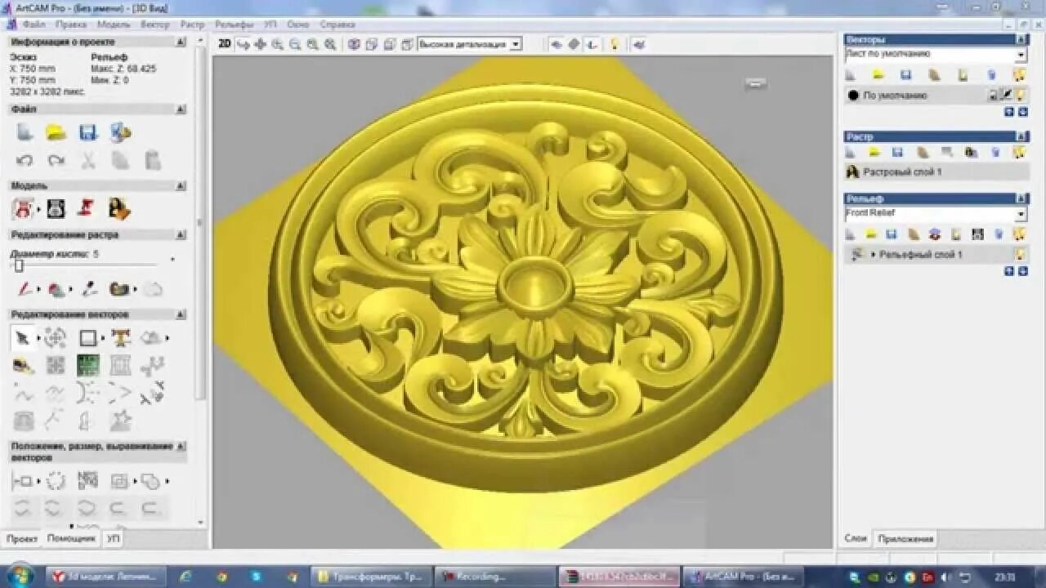The image size is (1046, 588).
Task: Click the Paste clipboard icon in Файл panel
Action: (x=153, y=160)
